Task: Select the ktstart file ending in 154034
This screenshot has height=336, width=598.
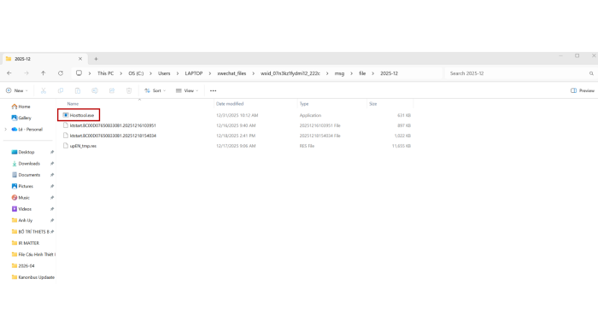Action: pyautogui.click(x=109, y=136)
